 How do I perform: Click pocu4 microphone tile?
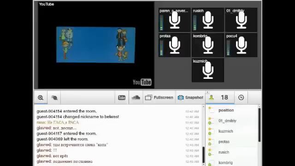(241, 45)
